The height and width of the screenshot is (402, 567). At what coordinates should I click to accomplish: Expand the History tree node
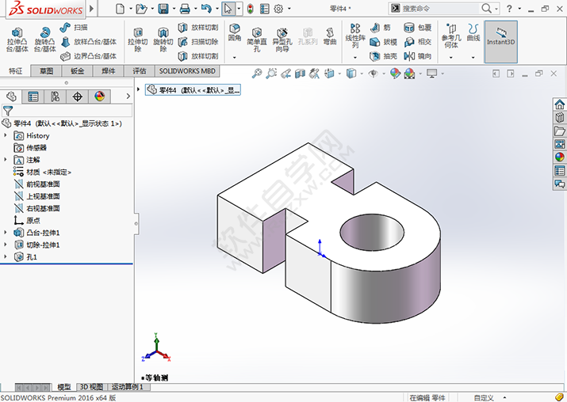6,135
